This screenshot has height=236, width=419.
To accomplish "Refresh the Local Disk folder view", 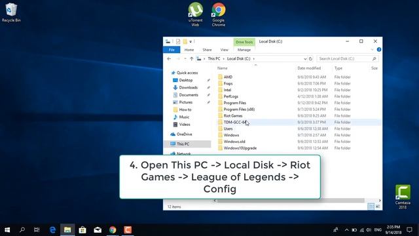I will click(x=310, y=58).
